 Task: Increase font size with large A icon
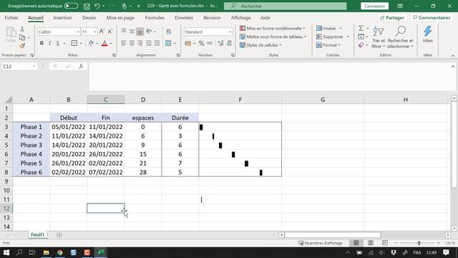point(102,32)
